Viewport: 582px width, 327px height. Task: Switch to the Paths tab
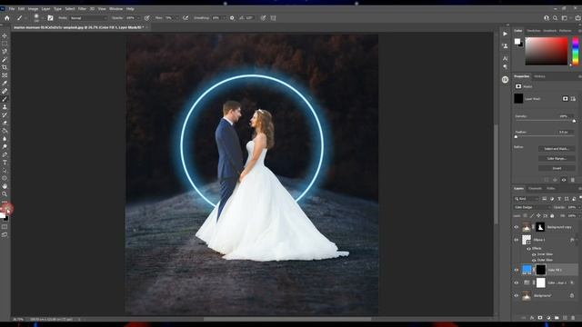tap(550, 189)
